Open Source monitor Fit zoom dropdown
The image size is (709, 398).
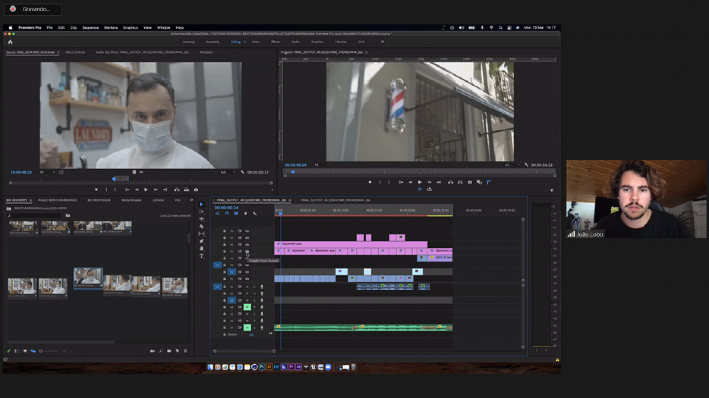point(48,172)
